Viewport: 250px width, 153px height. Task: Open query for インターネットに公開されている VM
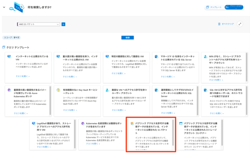(x=23, y=76)
